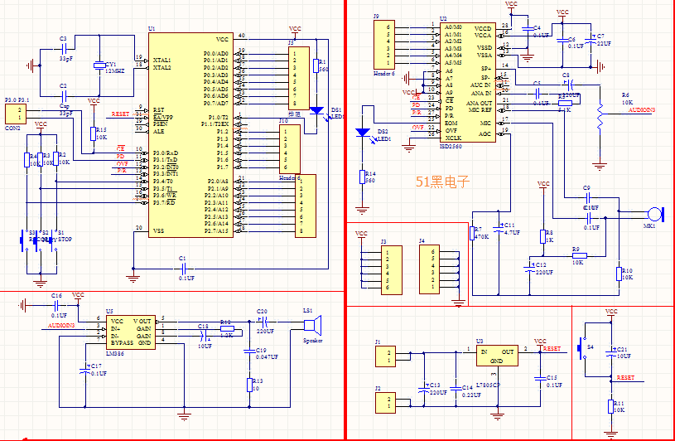Select capacitor C19 0.047UF

coord(249,351)
